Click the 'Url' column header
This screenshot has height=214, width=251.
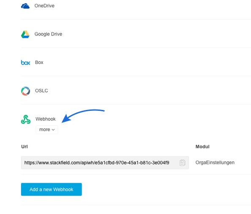25,147
